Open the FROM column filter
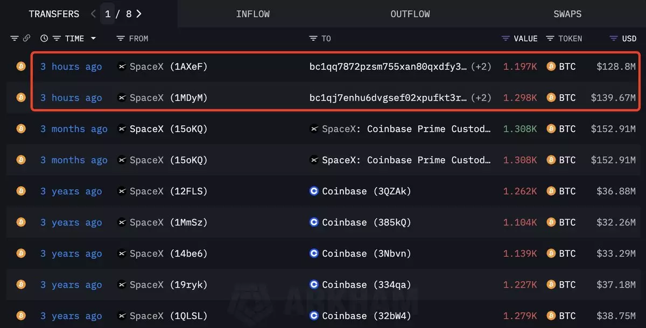 pyautogui.click(x=121, y=39)
